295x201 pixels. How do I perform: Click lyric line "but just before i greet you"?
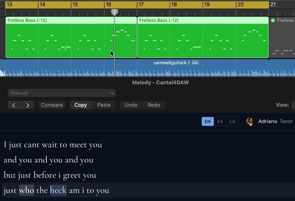50,175
